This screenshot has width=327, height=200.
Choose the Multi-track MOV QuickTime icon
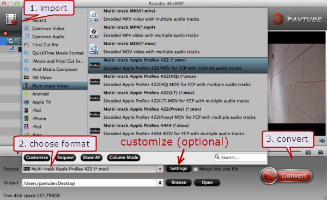[x=94, y=49]
